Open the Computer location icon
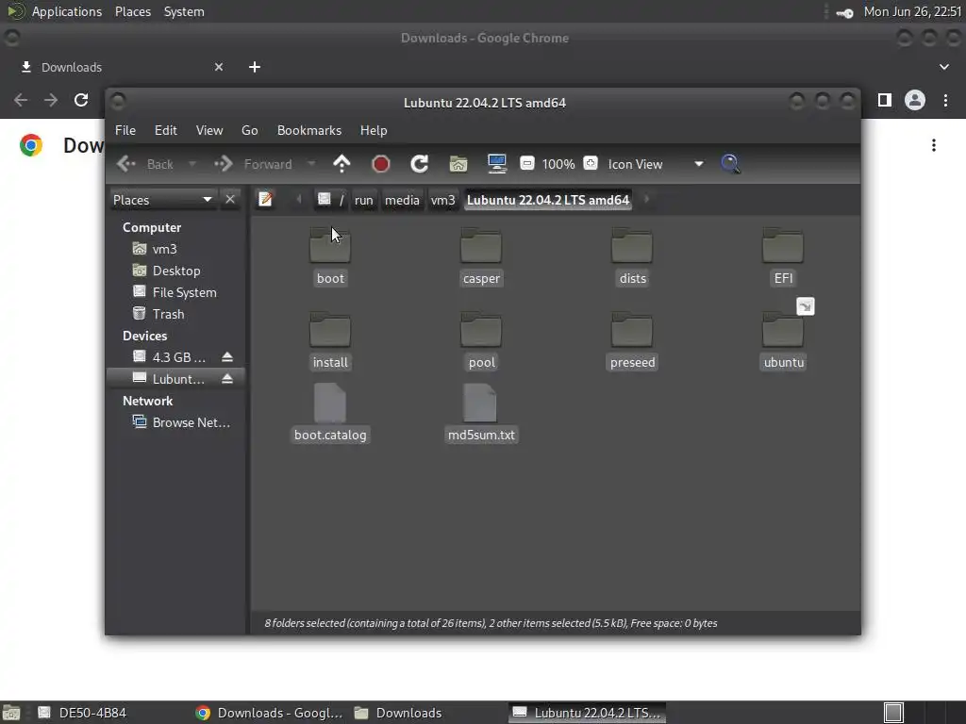This screenshot has height=724, width=966. tap(496, 164)
